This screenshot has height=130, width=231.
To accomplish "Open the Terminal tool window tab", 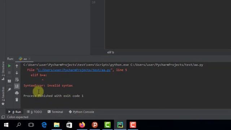I will click(55, 112).
